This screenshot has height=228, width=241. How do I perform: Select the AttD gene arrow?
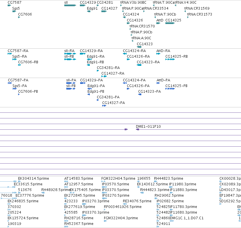pyautogui.click(x=158, y=23)
